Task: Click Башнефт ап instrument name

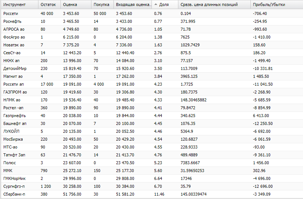Action: [x=15, y=123]
